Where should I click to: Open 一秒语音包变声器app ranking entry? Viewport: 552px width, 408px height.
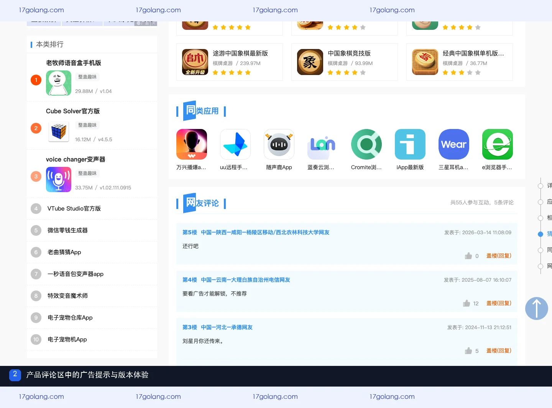coord(76,274)
